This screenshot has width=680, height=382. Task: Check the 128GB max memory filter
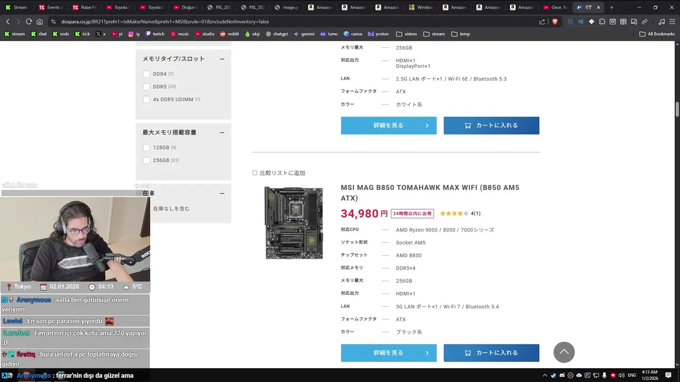[x=146, y=147]
